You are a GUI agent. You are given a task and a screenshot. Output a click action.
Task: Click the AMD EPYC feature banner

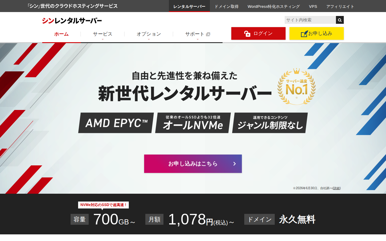(116, 123)
